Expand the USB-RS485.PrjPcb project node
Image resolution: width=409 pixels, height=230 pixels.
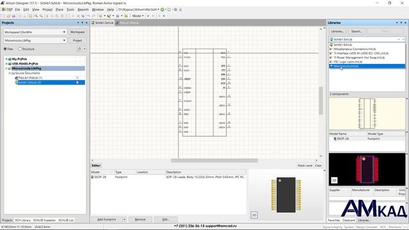pos(6,64)
